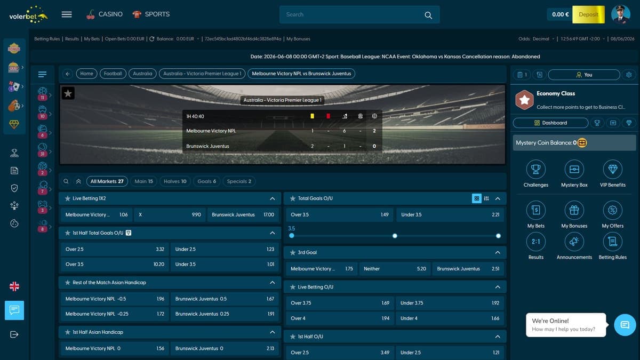The width and height of the screenshot is (640, 360).
Task: Click the rightmost handle of goals slider
Action: (x=498, y=236)
